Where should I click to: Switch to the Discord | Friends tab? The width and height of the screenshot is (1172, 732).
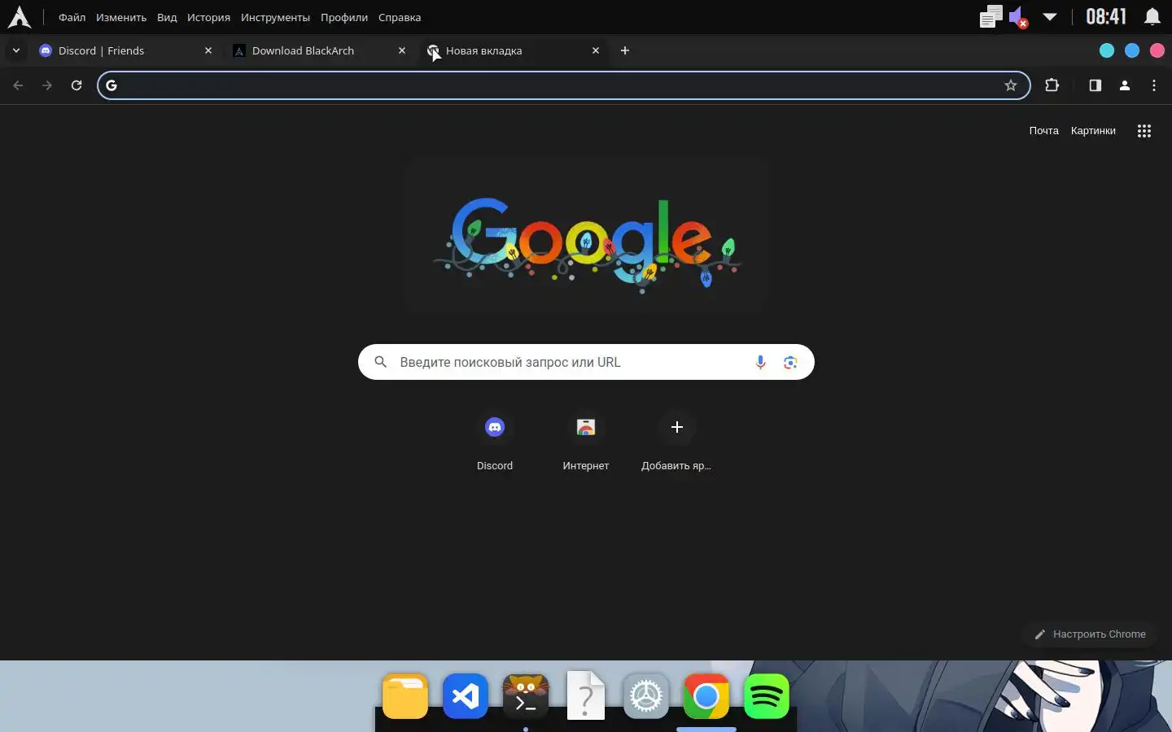click(x=126, y=50)
